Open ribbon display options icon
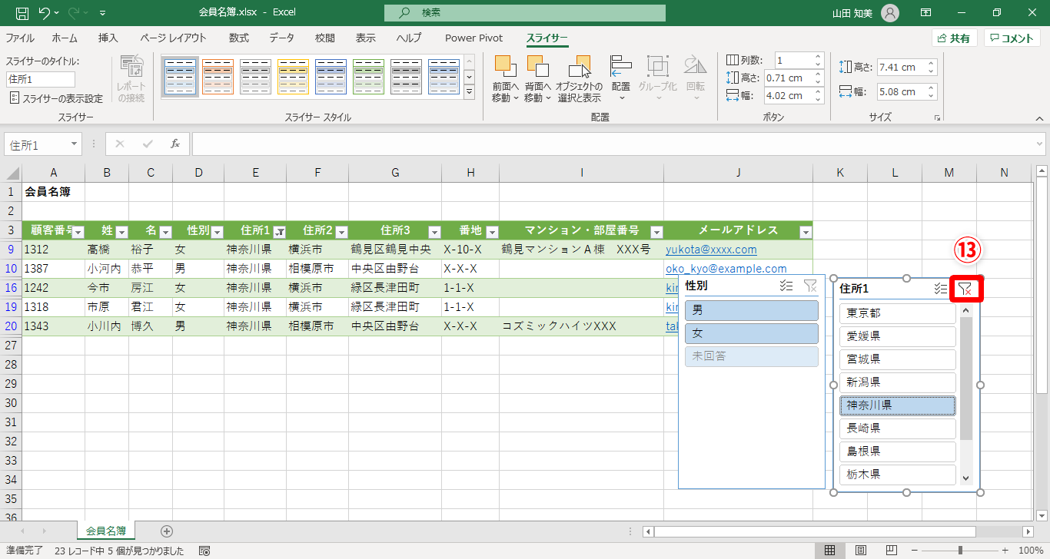The width and height of the screenshot is (1050, 559). pos(927,13)
